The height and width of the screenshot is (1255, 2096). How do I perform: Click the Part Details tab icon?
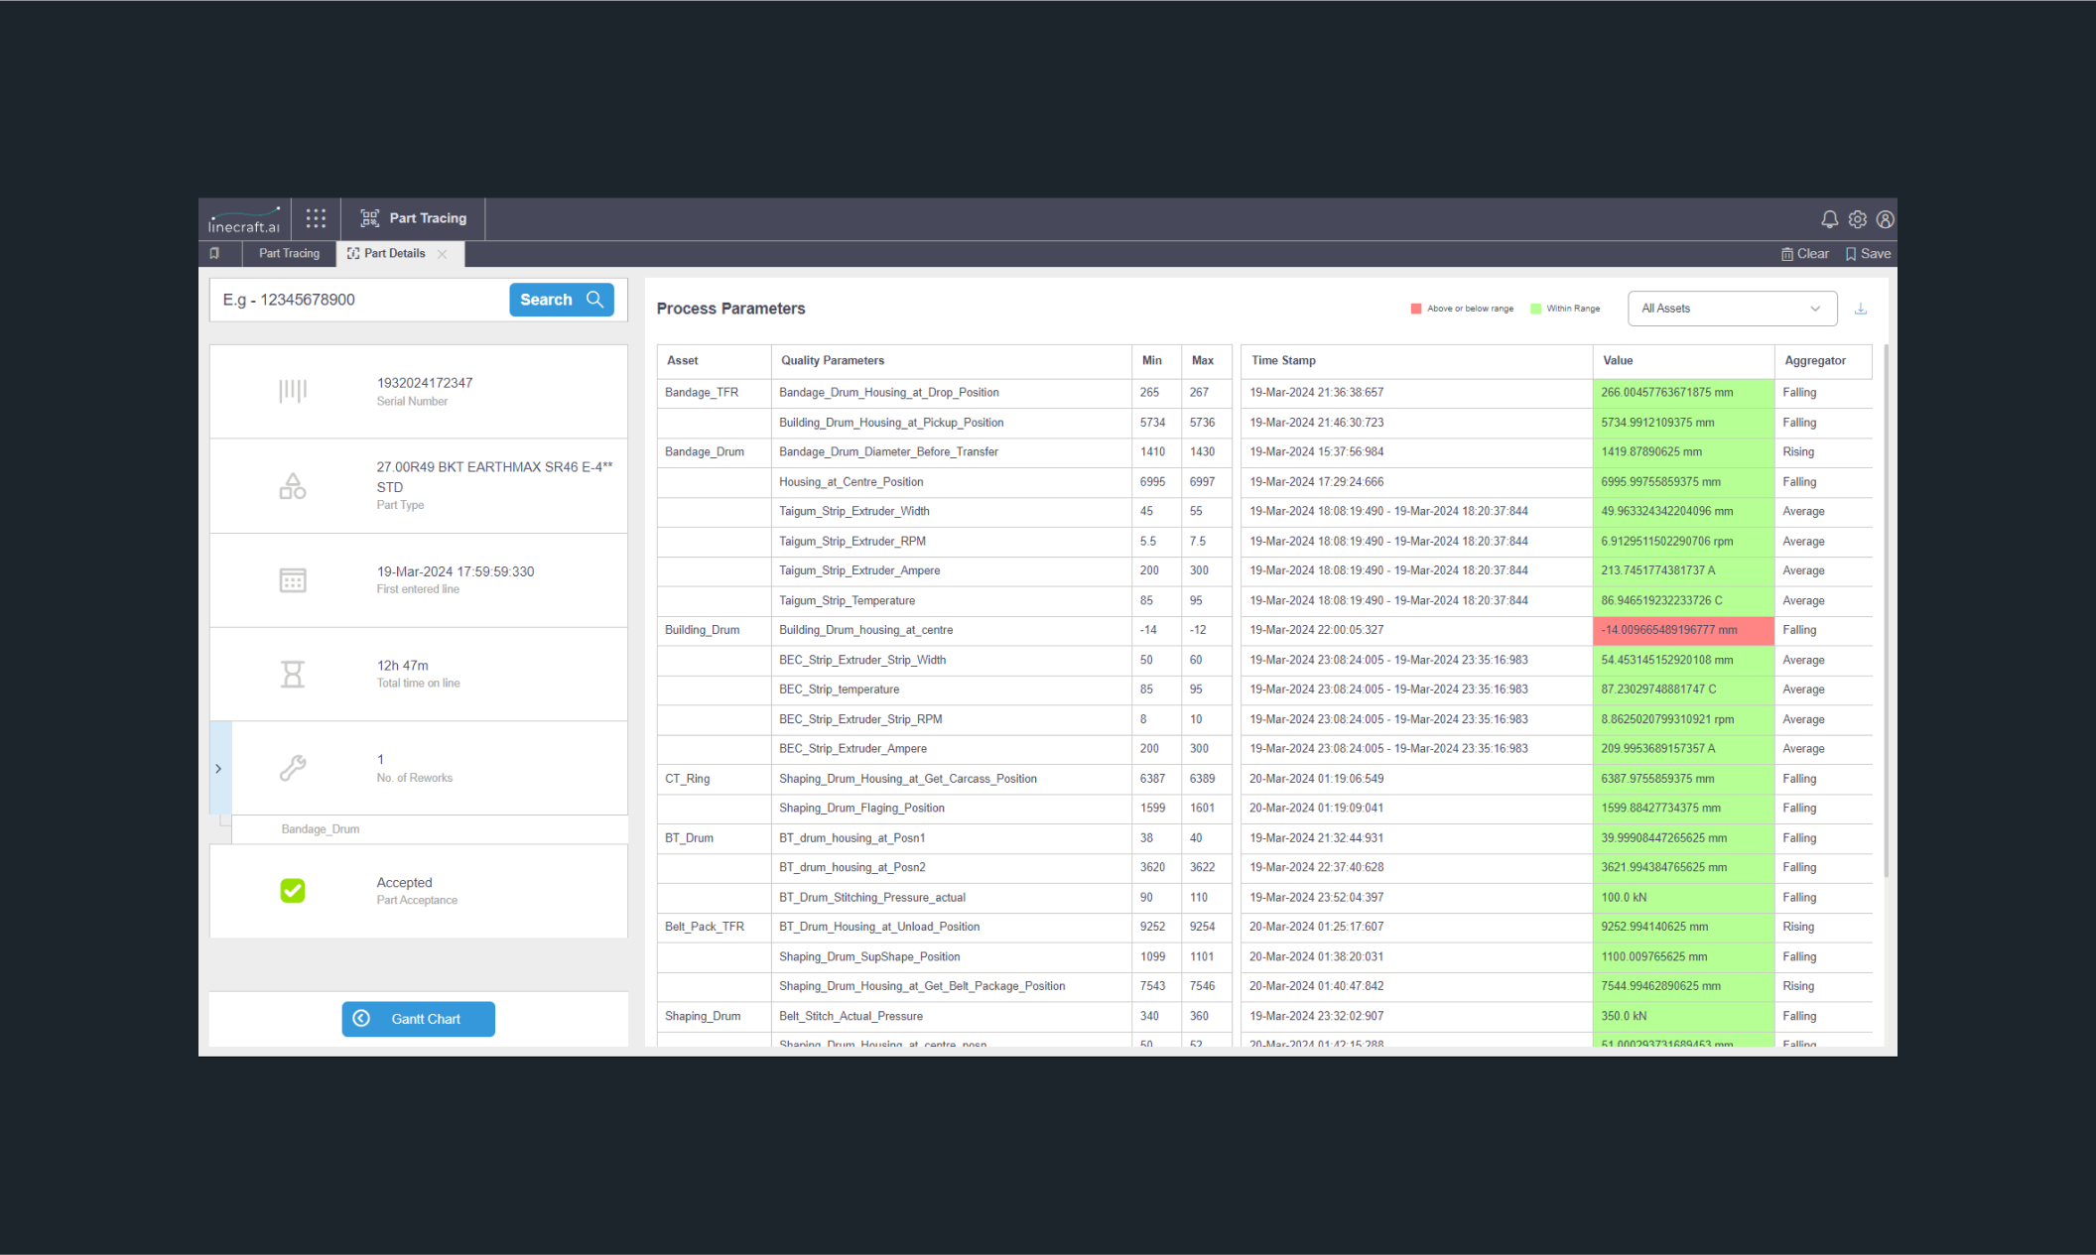point(353,254)
